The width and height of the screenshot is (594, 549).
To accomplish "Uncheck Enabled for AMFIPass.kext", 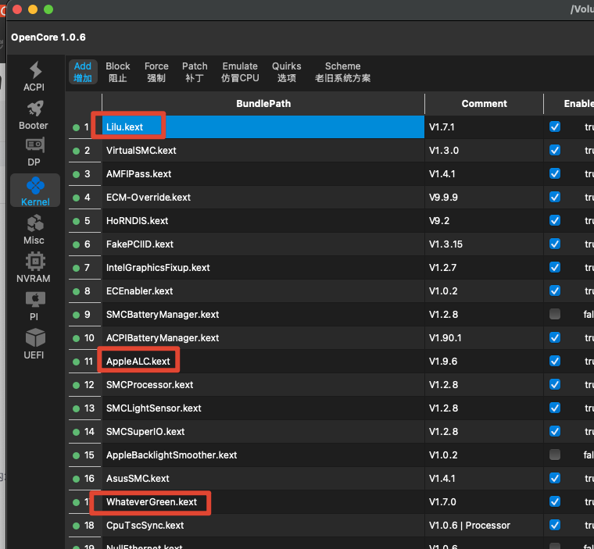I will coord(555,173).
